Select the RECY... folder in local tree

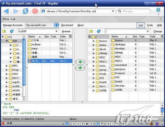15,78
